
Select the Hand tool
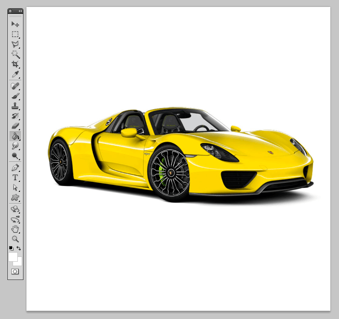[x=15, y=229]
